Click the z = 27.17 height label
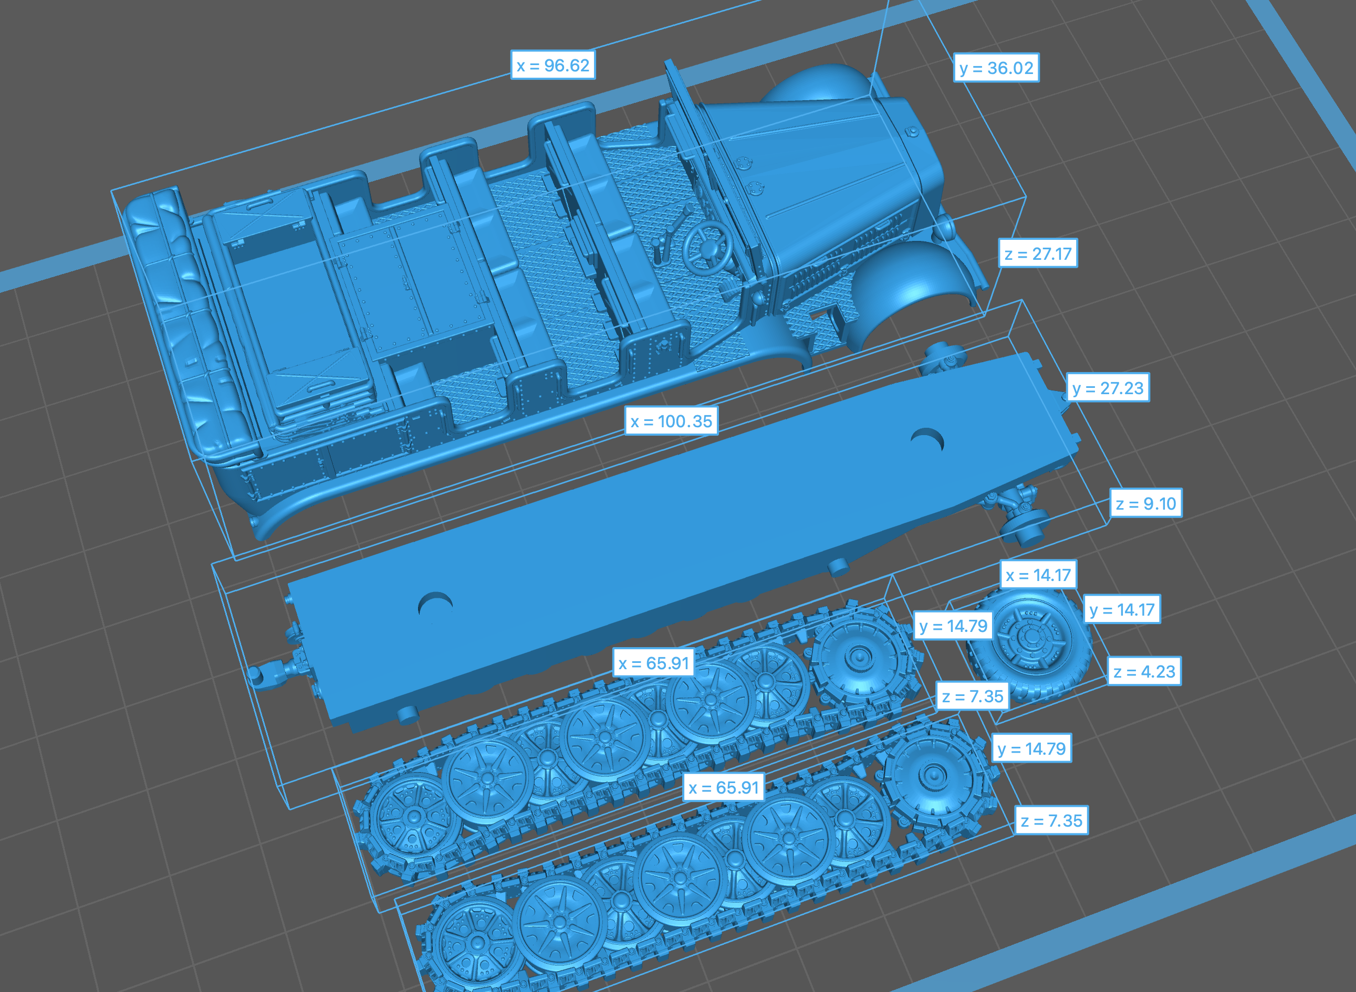1356x992 pixels. [1038, 254]
